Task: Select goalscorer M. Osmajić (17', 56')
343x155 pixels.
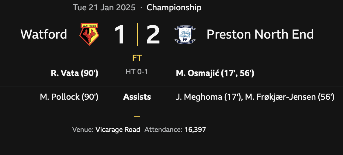Action: (x=215, y=74)
